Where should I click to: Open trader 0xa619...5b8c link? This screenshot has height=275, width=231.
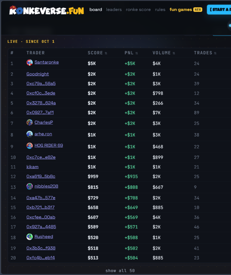tap(41, 176)
